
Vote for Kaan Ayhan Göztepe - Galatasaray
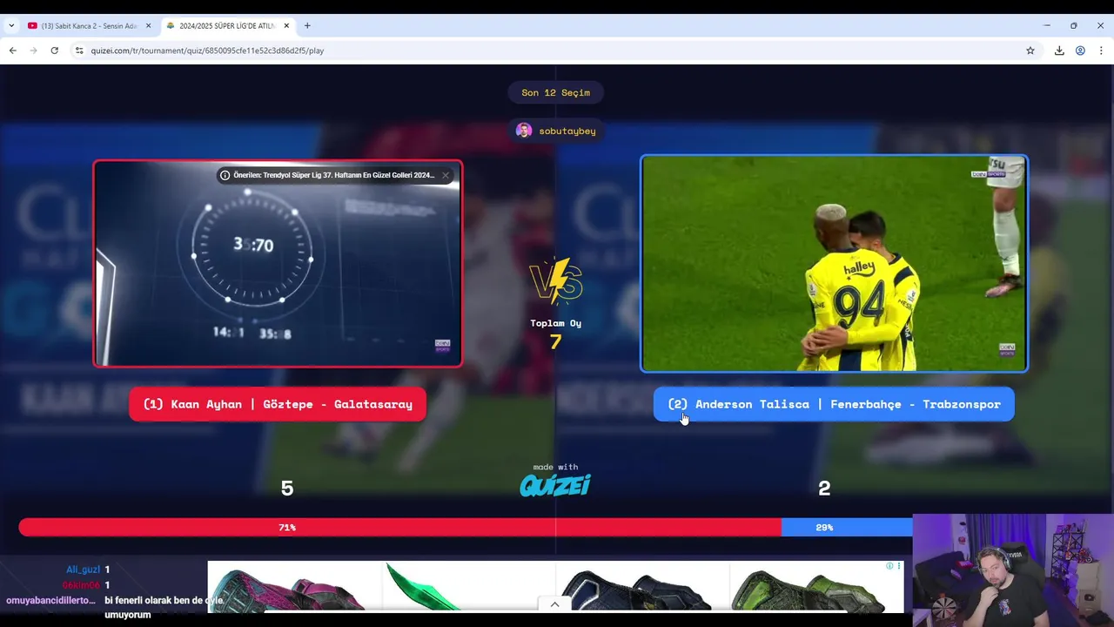tap(278, 404)
